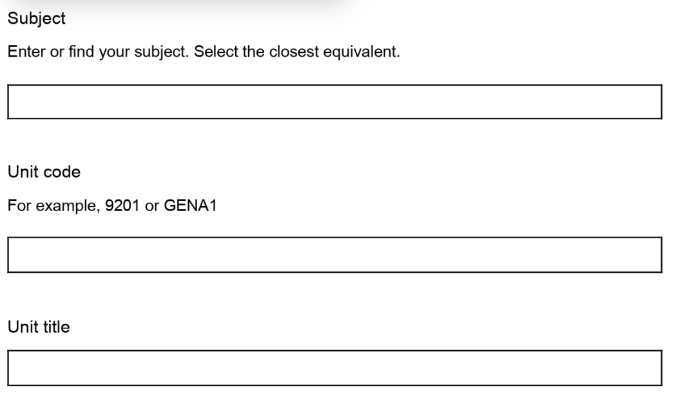Click the "Subject" field label
Viewport: 696px width, 394px height.
[36, 19]
